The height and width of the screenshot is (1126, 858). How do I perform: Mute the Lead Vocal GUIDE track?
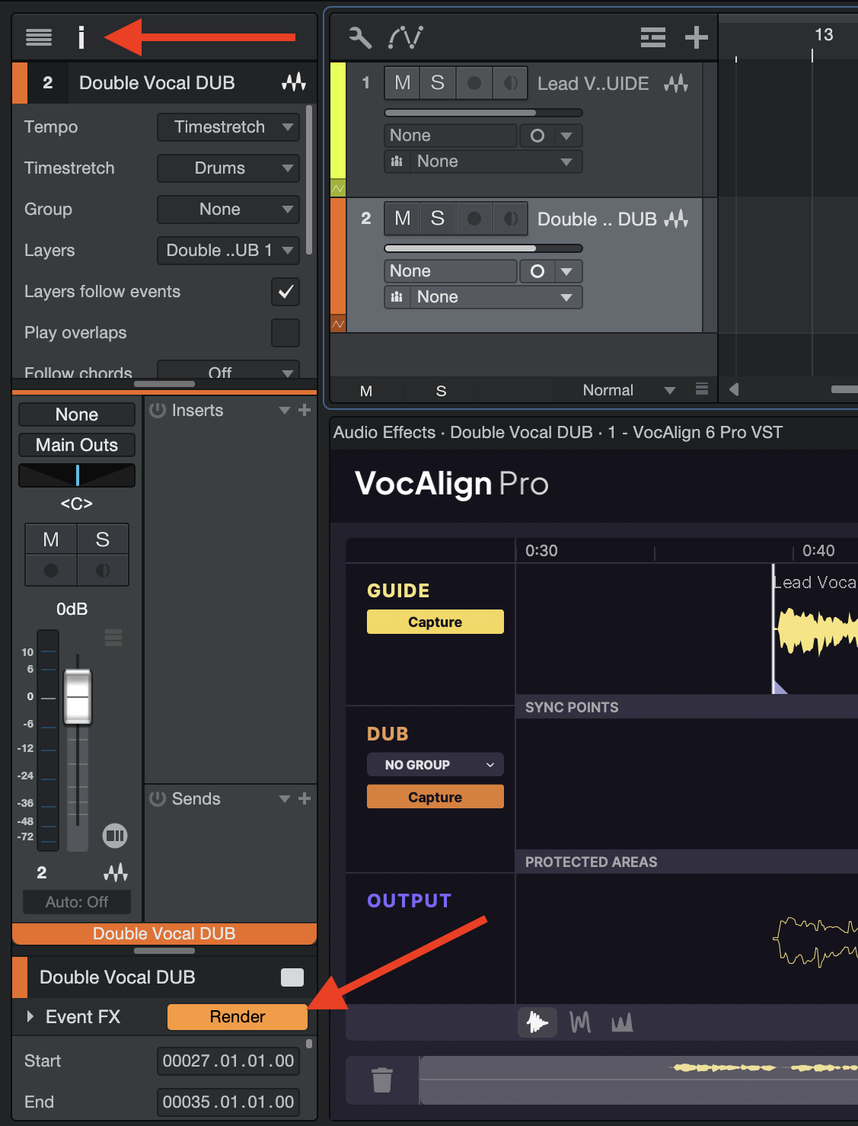(x=401, y=83)
